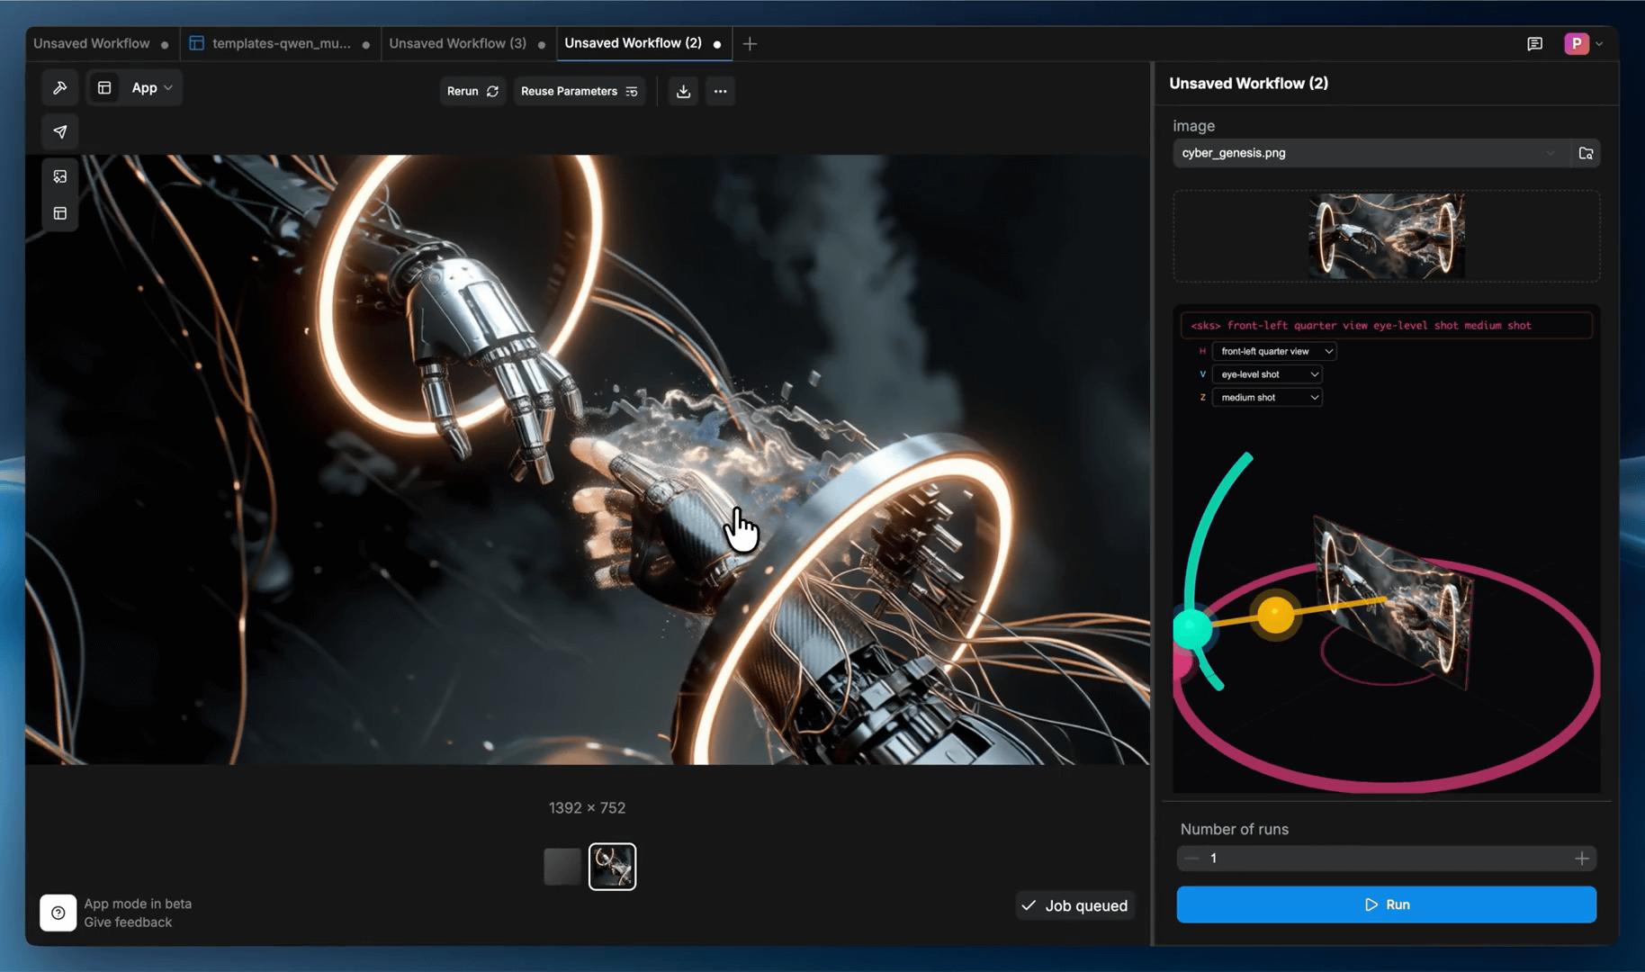Switch to Unsaved Workflow (3) tab
1645x972 pixels.
click(457, 43)
